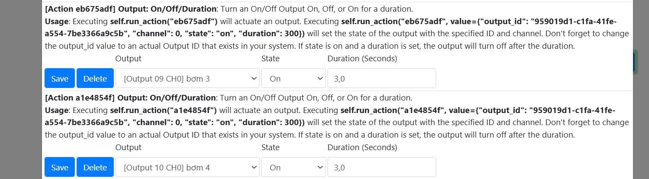The width and height of the screenshot is (649, 179).
Task: Expand State dropdown in bơm 4 row
Action: coord(293,167)
